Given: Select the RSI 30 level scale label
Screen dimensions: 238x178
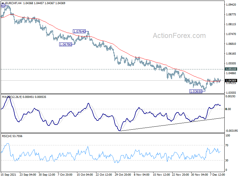Looking at the screenshot, I should tap(227, 160).
